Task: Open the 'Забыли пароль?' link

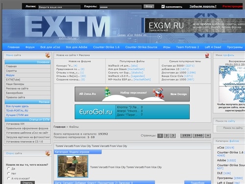Action: pyautogui.click(x=203, y=6)
